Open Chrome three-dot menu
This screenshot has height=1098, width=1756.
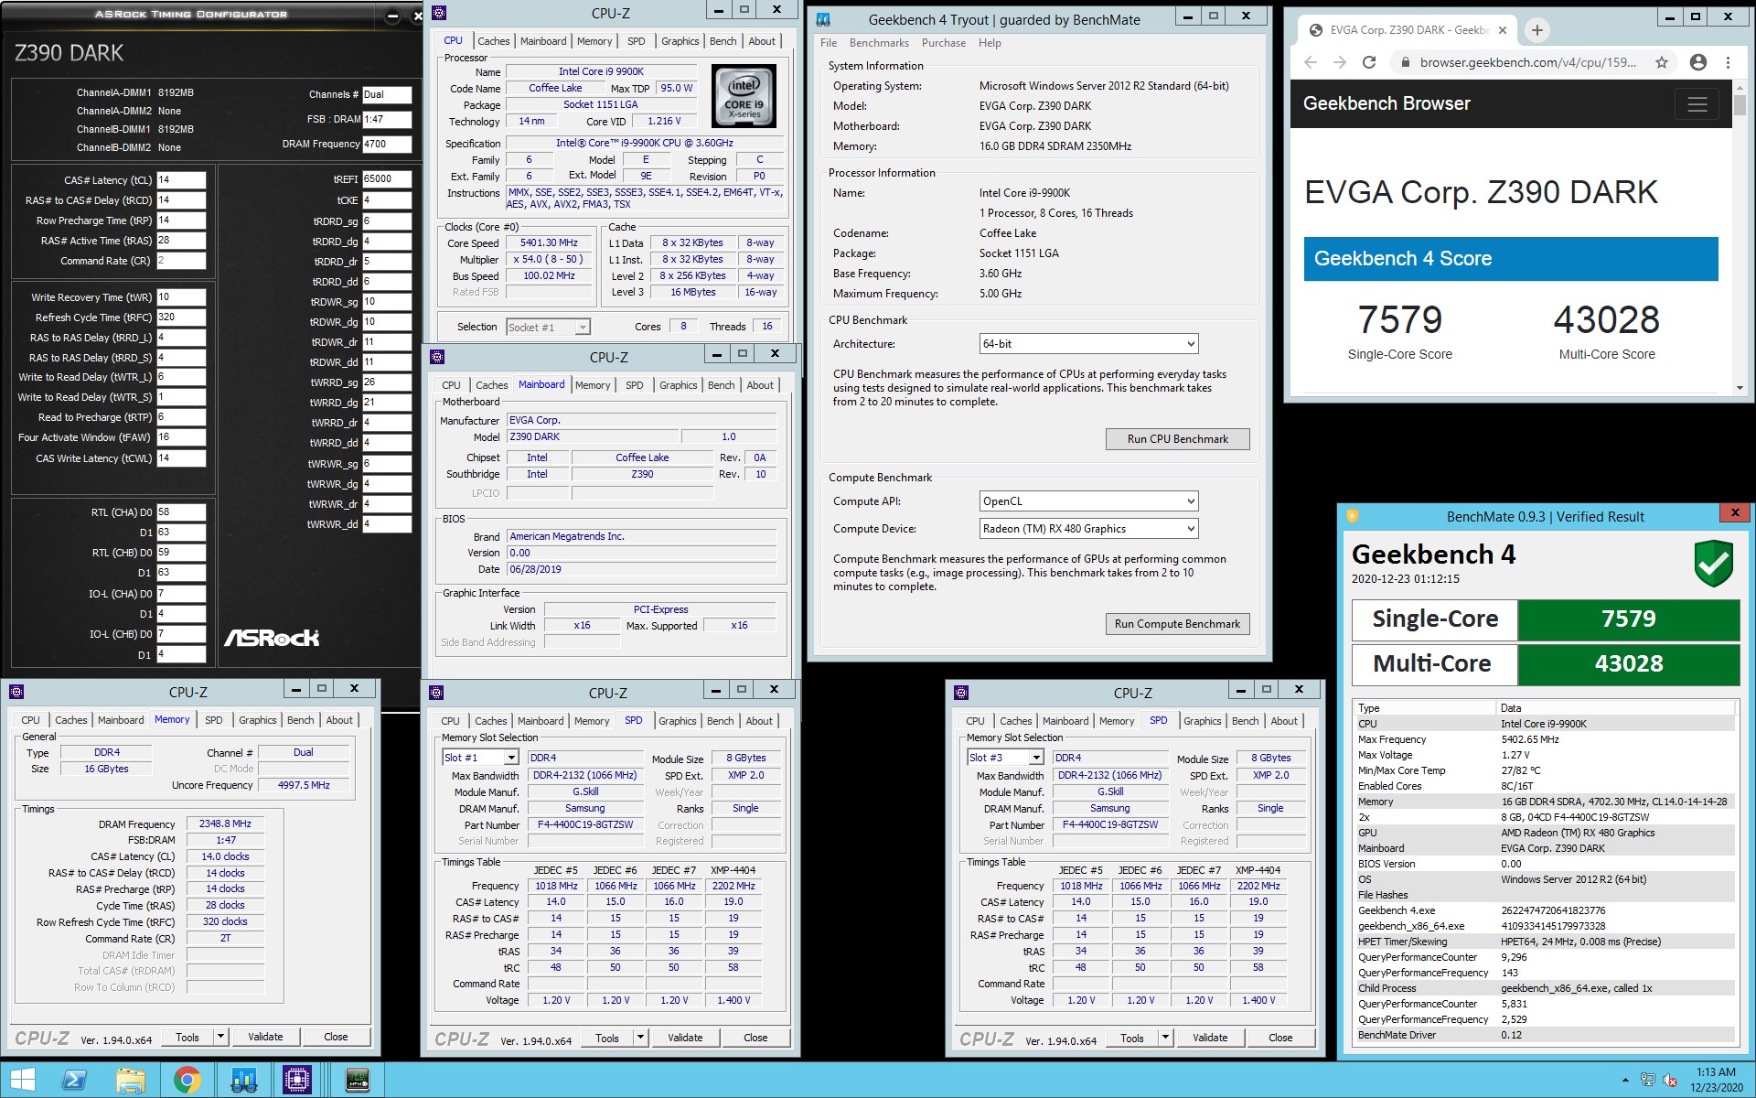click(x=1728, y=62)
